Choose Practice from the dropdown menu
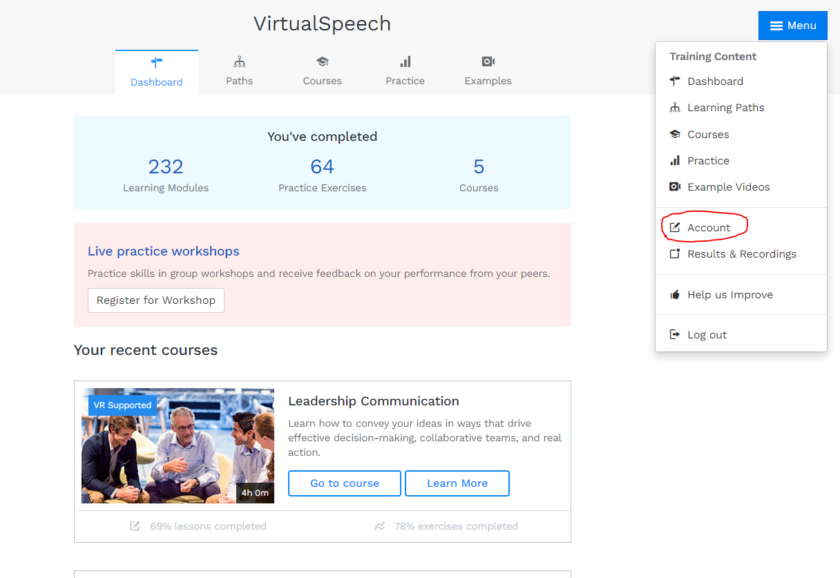 tap(741, 160)
